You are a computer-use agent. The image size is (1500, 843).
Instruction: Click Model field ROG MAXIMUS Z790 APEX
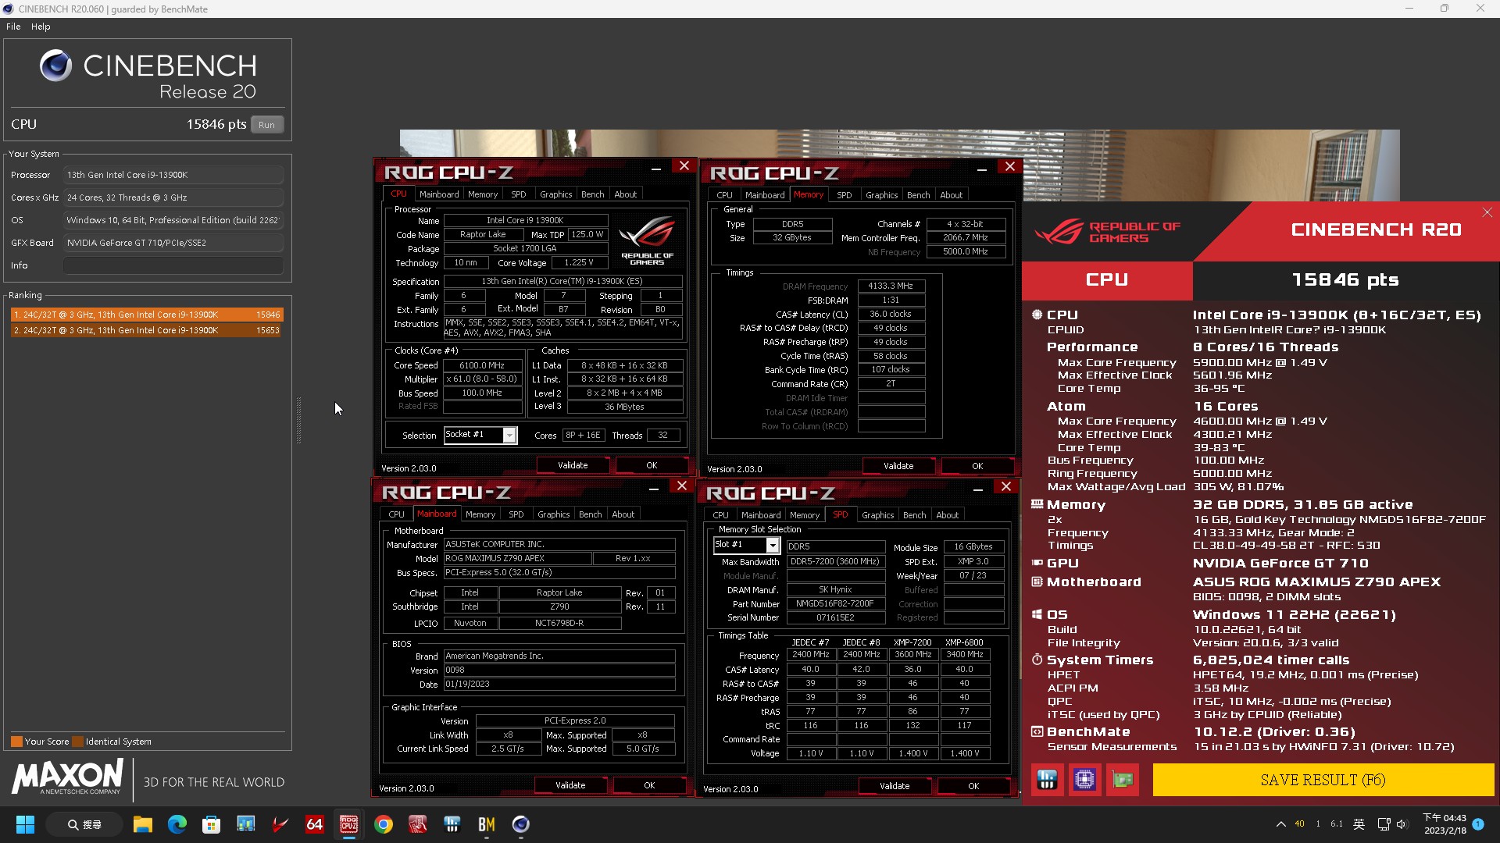coord(517,558)
